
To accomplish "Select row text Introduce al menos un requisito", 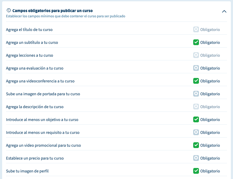I will pos(43,133).
